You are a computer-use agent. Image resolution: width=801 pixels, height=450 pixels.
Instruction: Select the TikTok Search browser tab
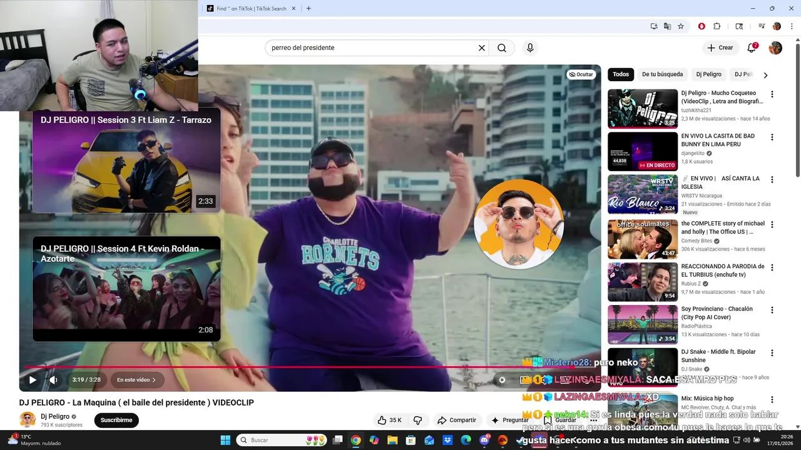click(251, 8)
